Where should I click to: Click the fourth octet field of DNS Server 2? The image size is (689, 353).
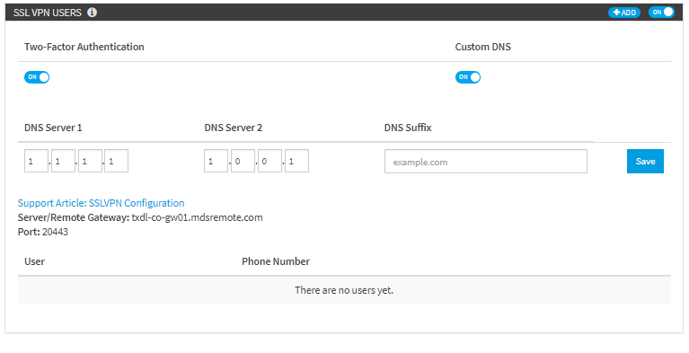(x=296, y=161)
